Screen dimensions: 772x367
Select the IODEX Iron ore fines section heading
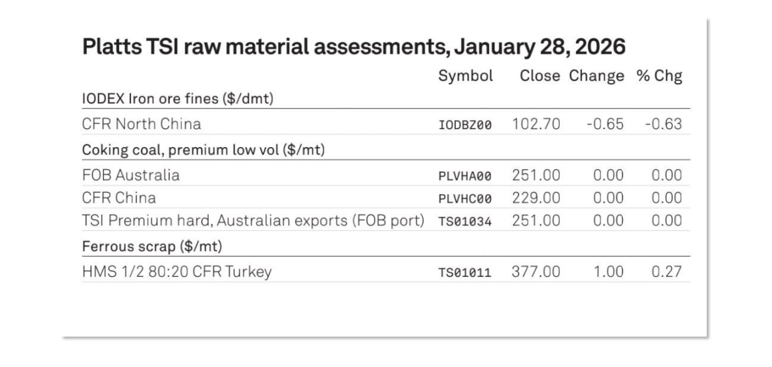tap(178, 99)
